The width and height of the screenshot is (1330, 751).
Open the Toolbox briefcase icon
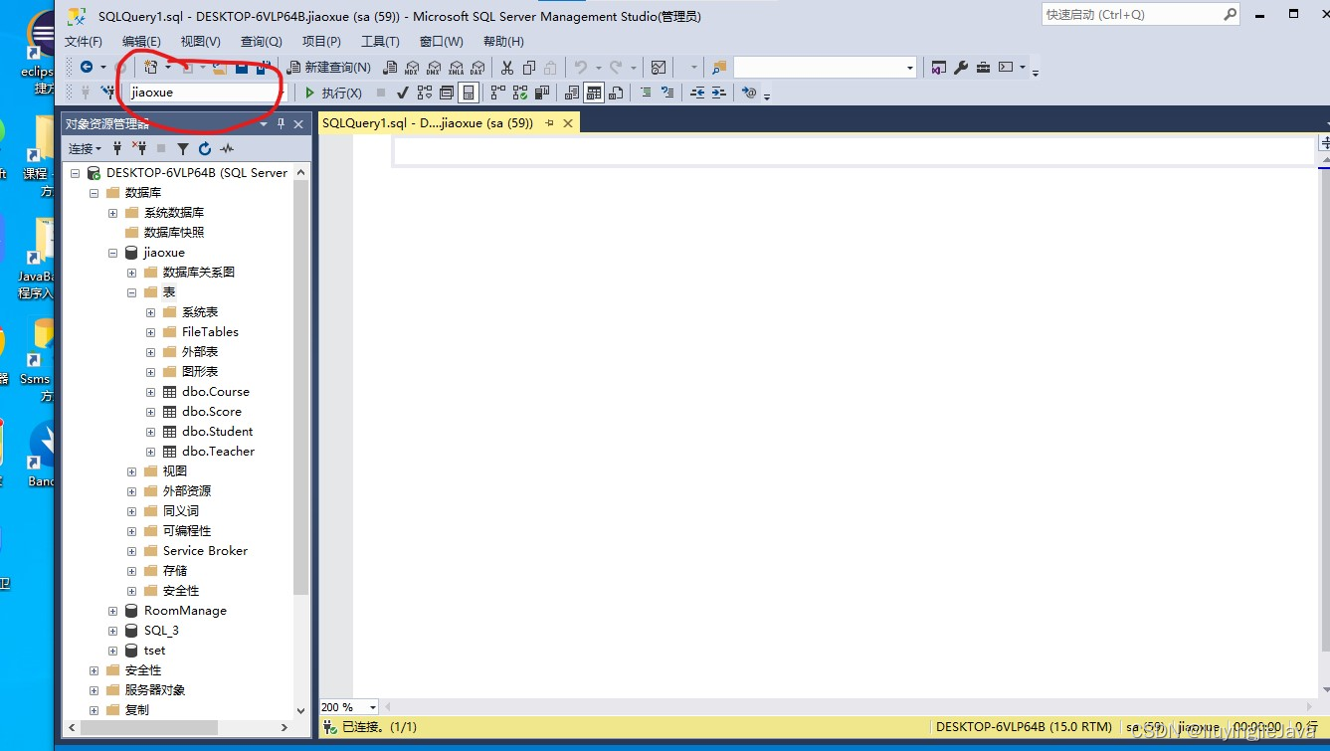pyautogui.click(x=983, y=68)
